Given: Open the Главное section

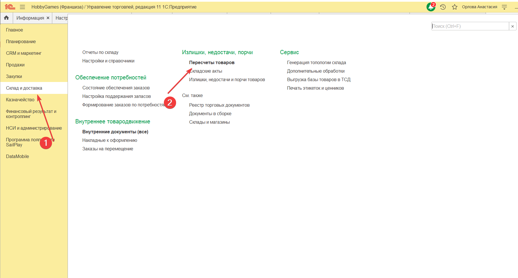Looking at the screenshot, I should (14, 30).
